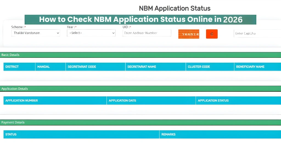Viewport: 281px width, 147px height.
Task: Click the APPLICATION NUMBER column header
Action: [55, 100]
